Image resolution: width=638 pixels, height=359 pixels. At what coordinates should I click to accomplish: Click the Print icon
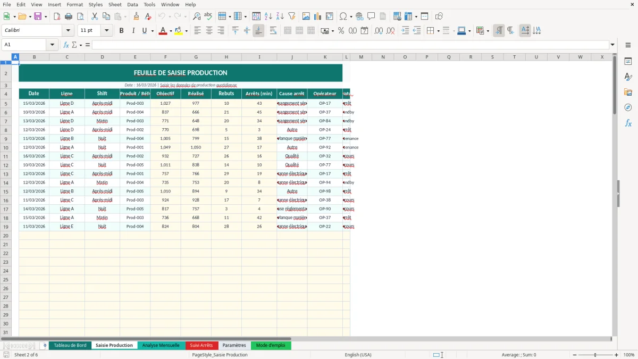point(69,16)
